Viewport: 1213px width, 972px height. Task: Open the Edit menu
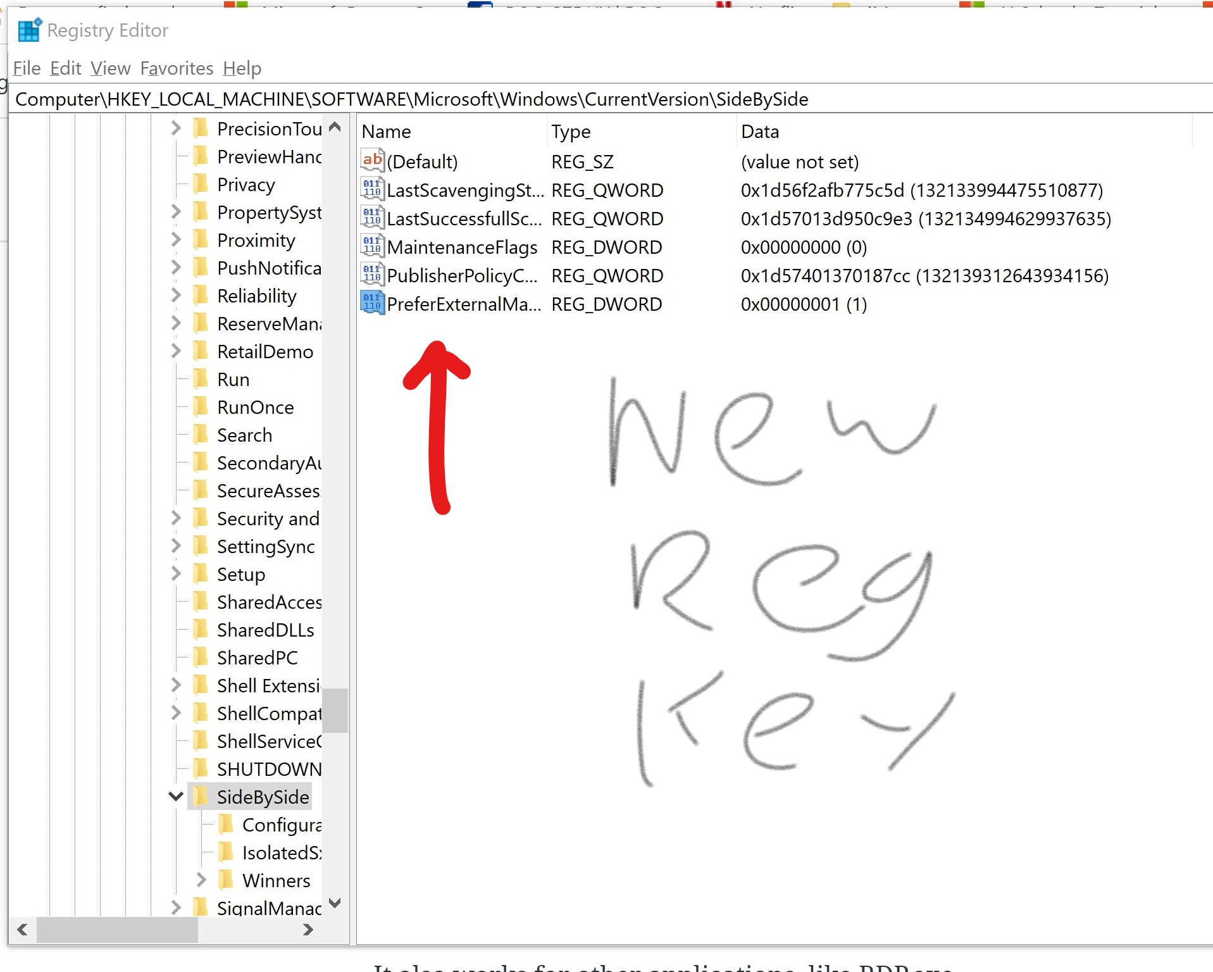point(66,68)
